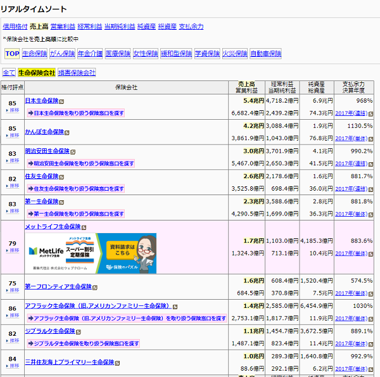Open the 学資保険 category tab

tap(207, 54)
